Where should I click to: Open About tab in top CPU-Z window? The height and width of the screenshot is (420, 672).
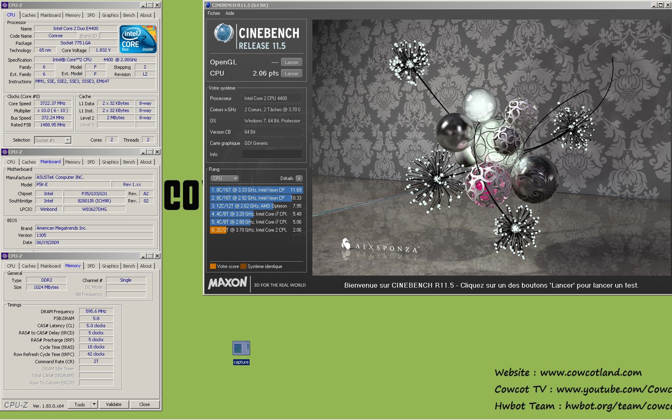pyautogui.click(x=146, y=15)
